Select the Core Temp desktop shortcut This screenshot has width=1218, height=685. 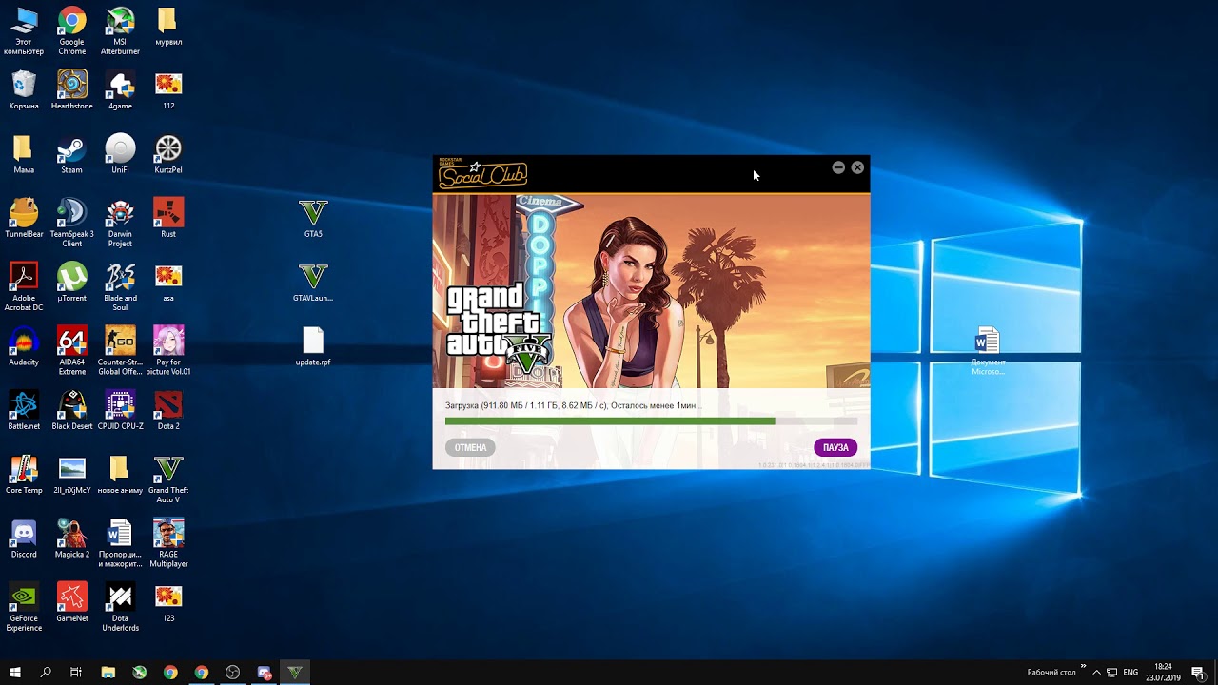[x=24, y=474]
